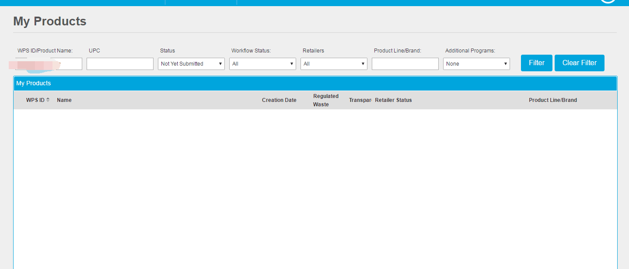
Task: Click the empty products table body area
Action: pyautogui.click(x=315, y=188)
